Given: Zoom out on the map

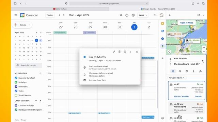Looking at the screenshot, I should 204,52.
